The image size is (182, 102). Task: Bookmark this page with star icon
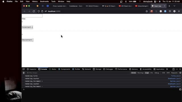[x=147, y=11]
